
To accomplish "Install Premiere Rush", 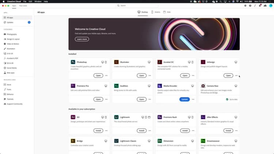I will tap(185, 131).
